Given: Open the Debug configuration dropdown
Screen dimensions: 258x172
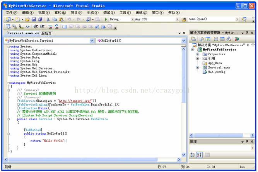Looking at the screenshot, I should (x=132, y=19).
